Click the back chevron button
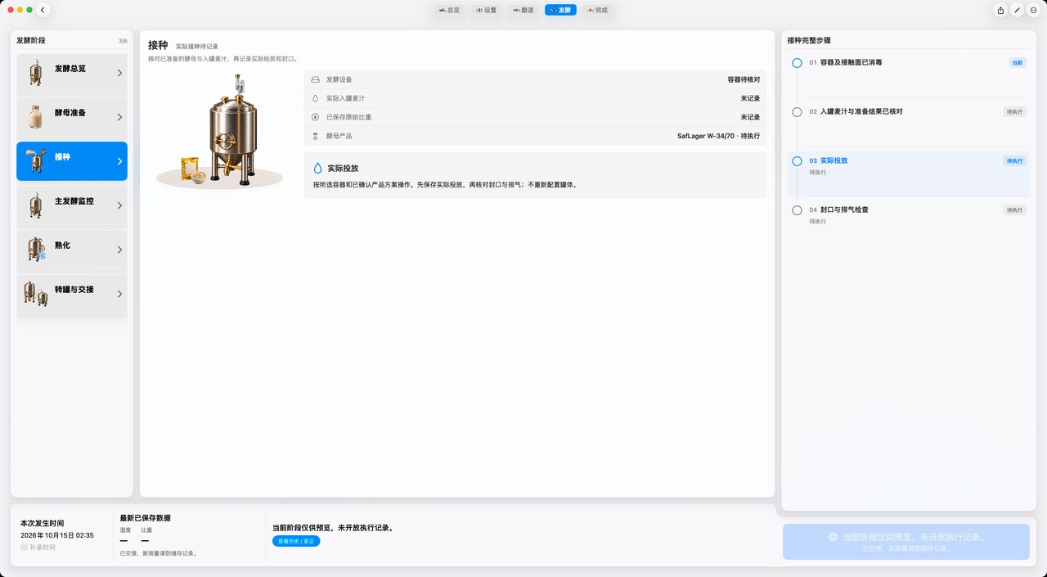The height and width of the screenshot is (577, 1047). tap(43, 10)
